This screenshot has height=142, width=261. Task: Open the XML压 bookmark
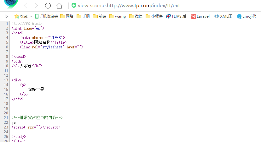point(223,16)
